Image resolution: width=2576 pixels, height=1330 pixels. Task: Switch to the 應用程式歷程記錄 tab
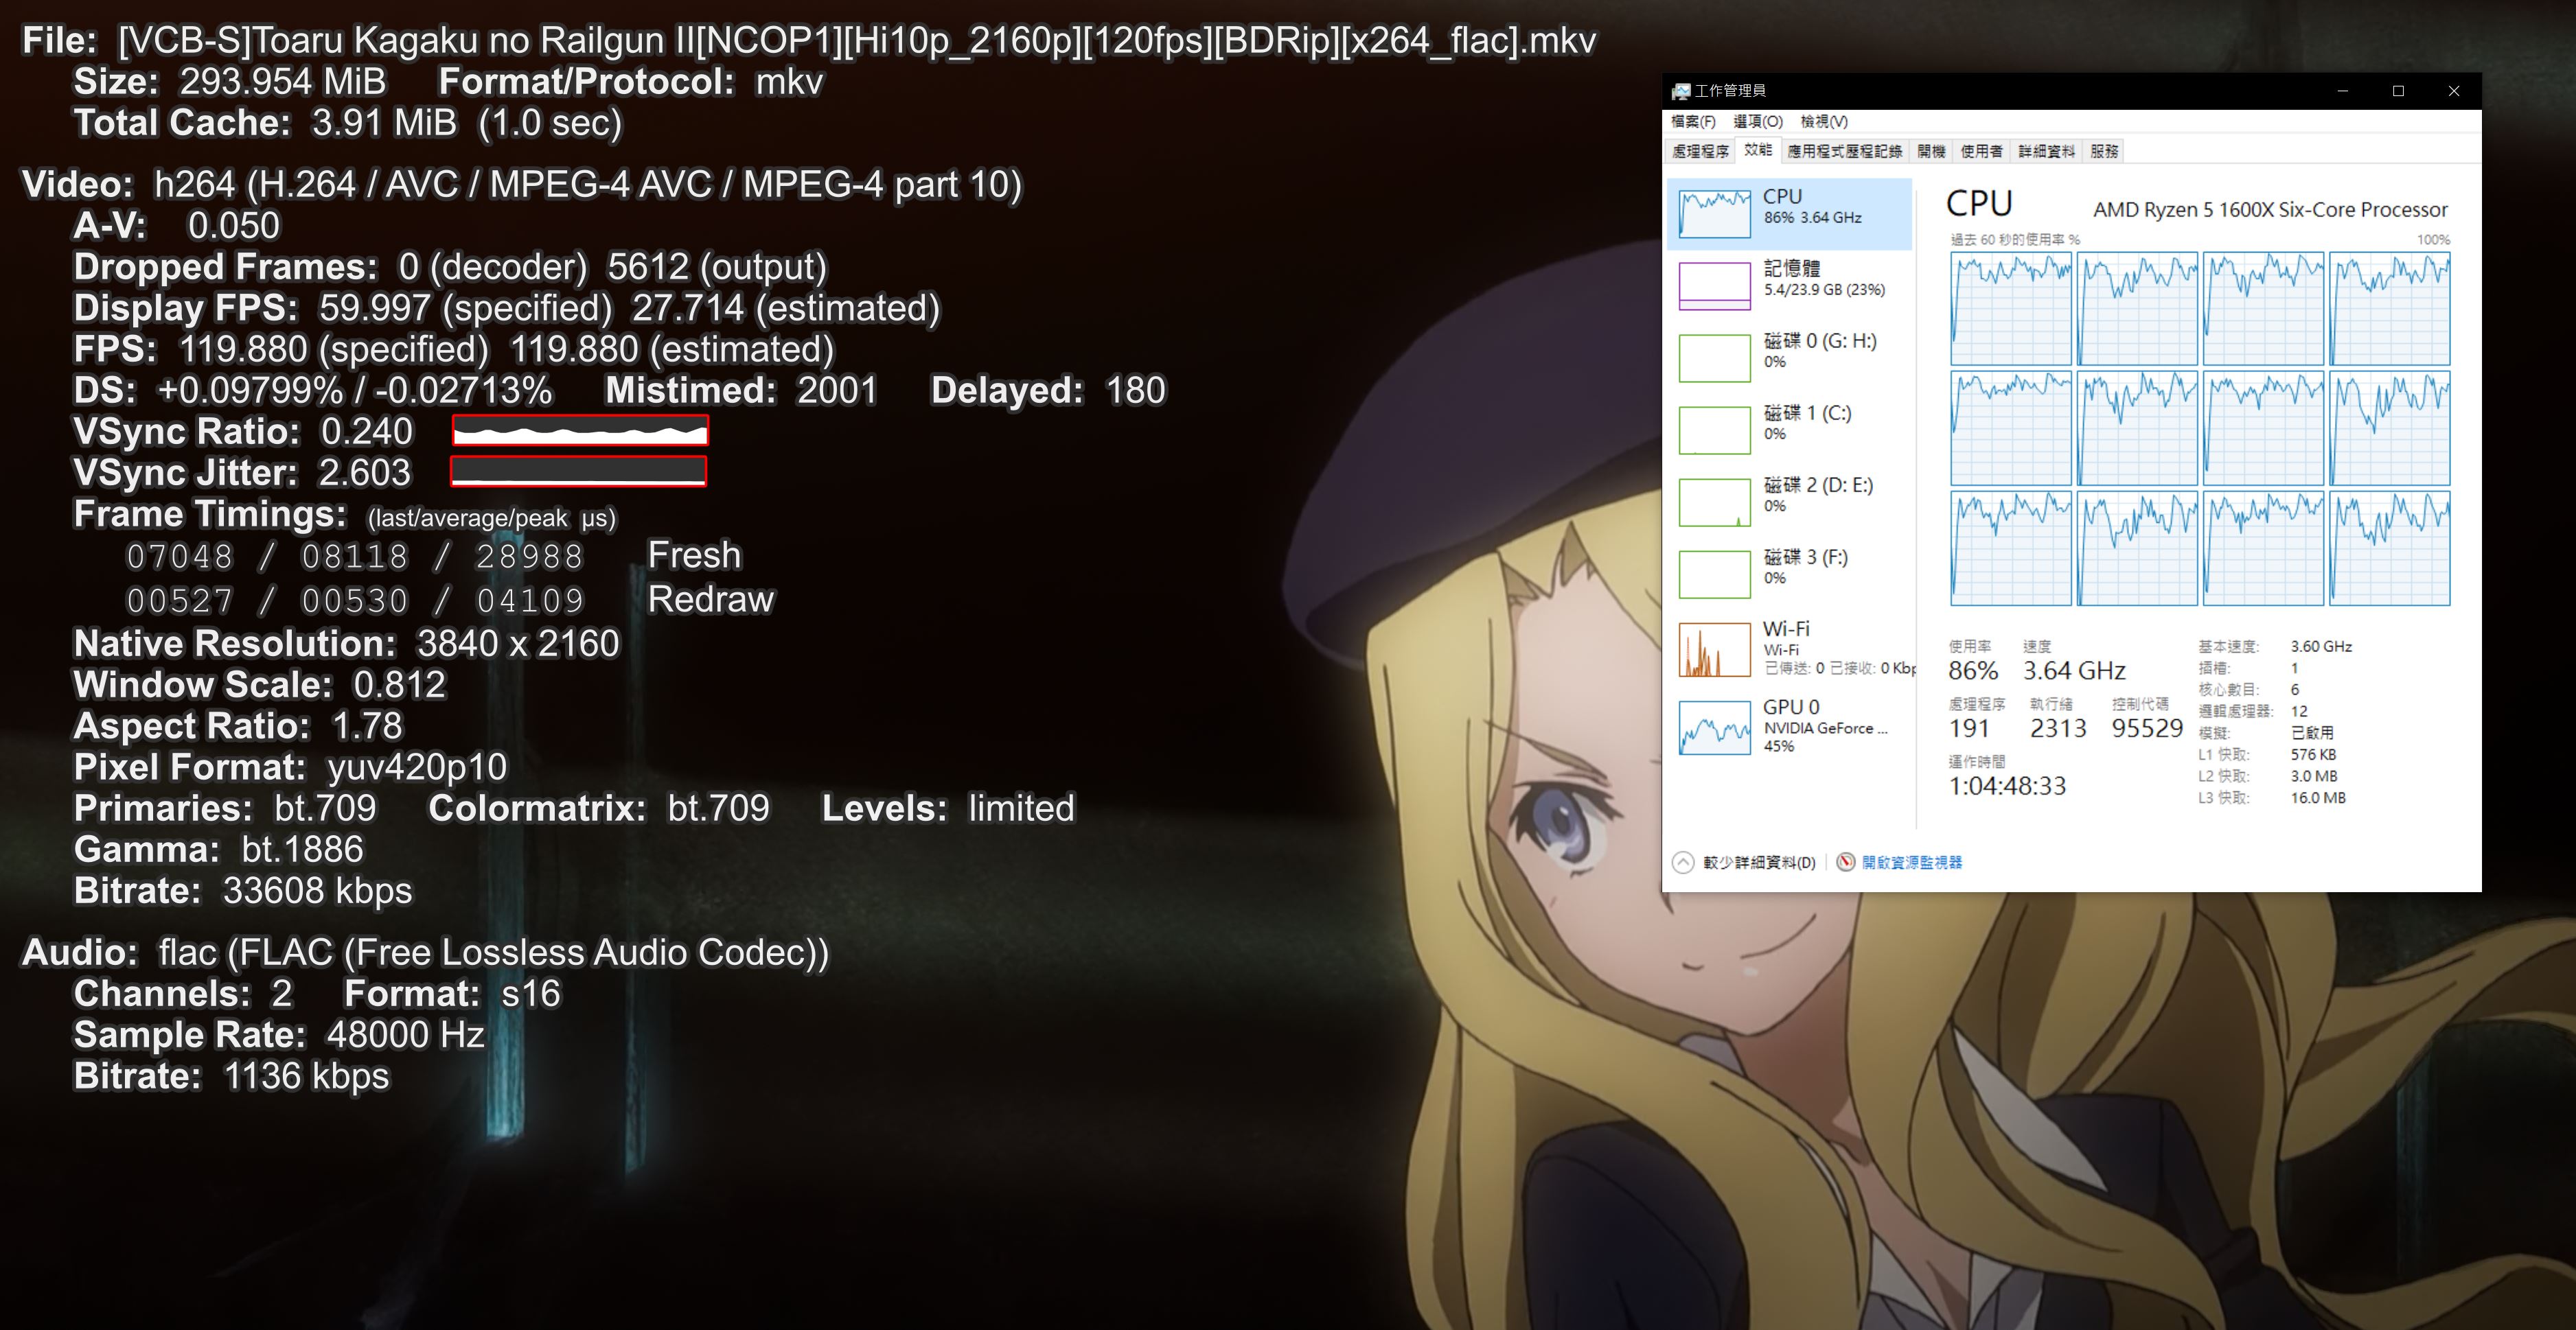[x=1844, y=152]
